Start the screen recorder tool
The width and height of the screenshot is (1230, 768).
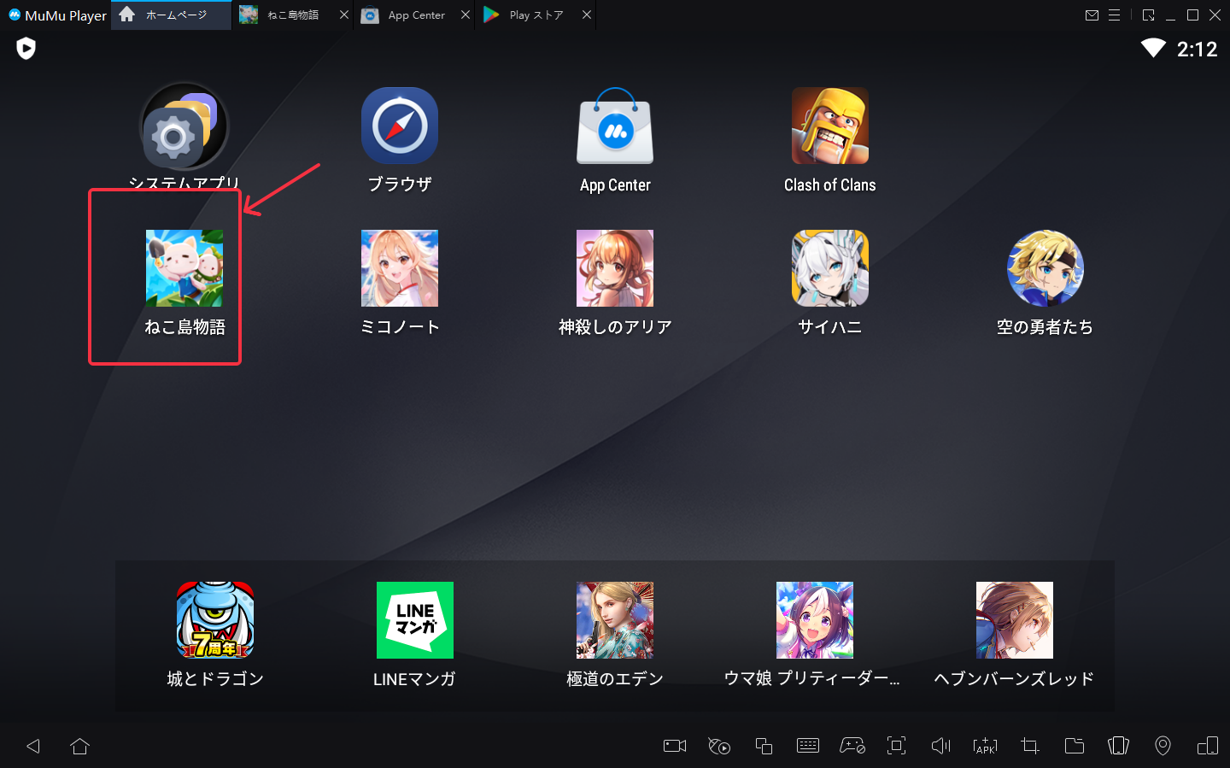tap(675, 746)
